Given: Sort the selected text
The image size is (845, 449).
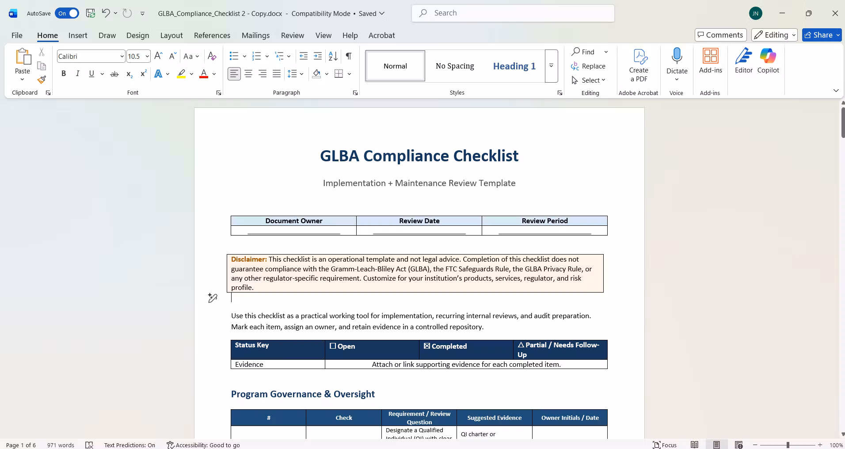Looking at the screenshot, I should click(333, 56).
